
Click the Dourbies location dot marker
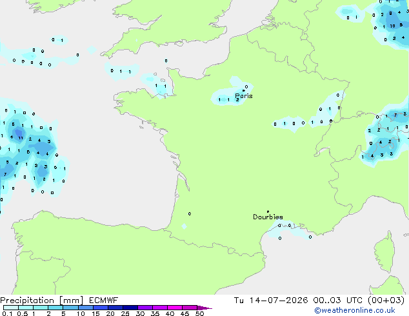[268, 212]
